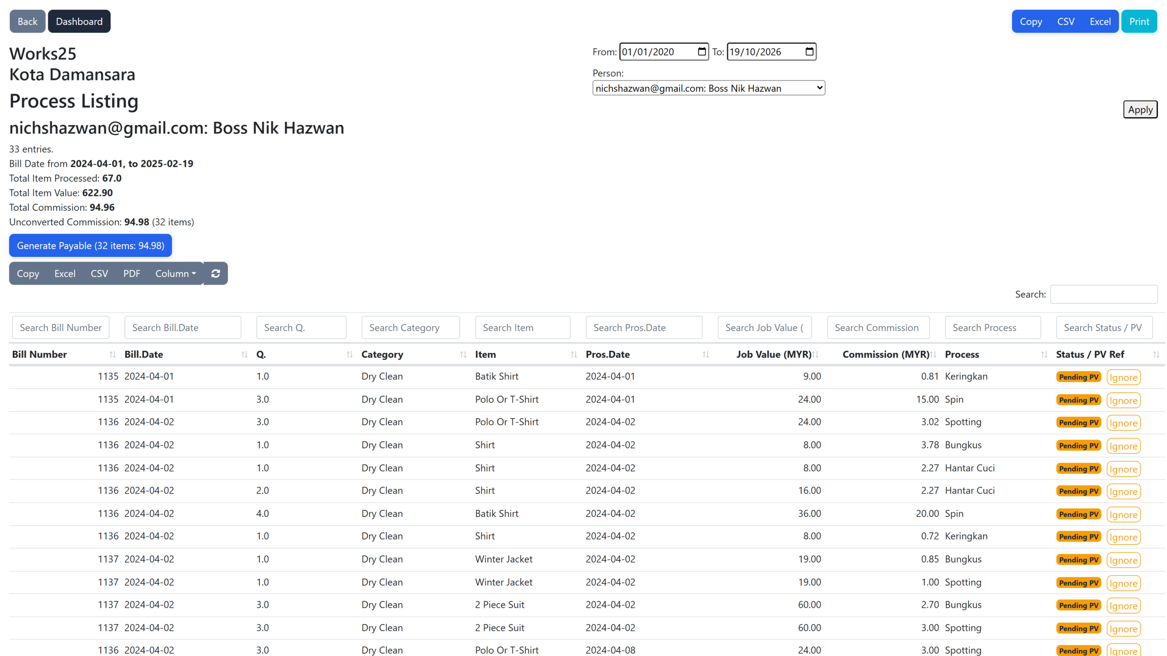Focus the Search Process filter field
This screenshot has height=656, width=1167.
pyautogui.click(x=993, y=328)
